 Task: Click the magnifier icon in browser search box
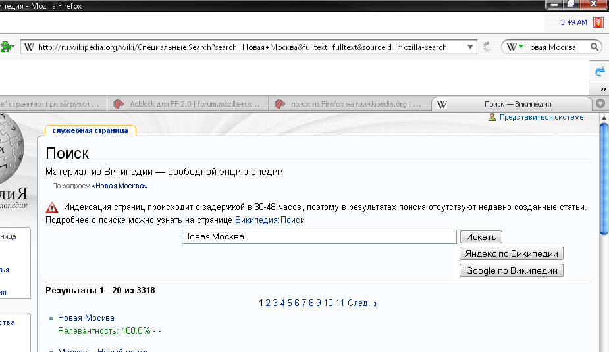point(595,47)
